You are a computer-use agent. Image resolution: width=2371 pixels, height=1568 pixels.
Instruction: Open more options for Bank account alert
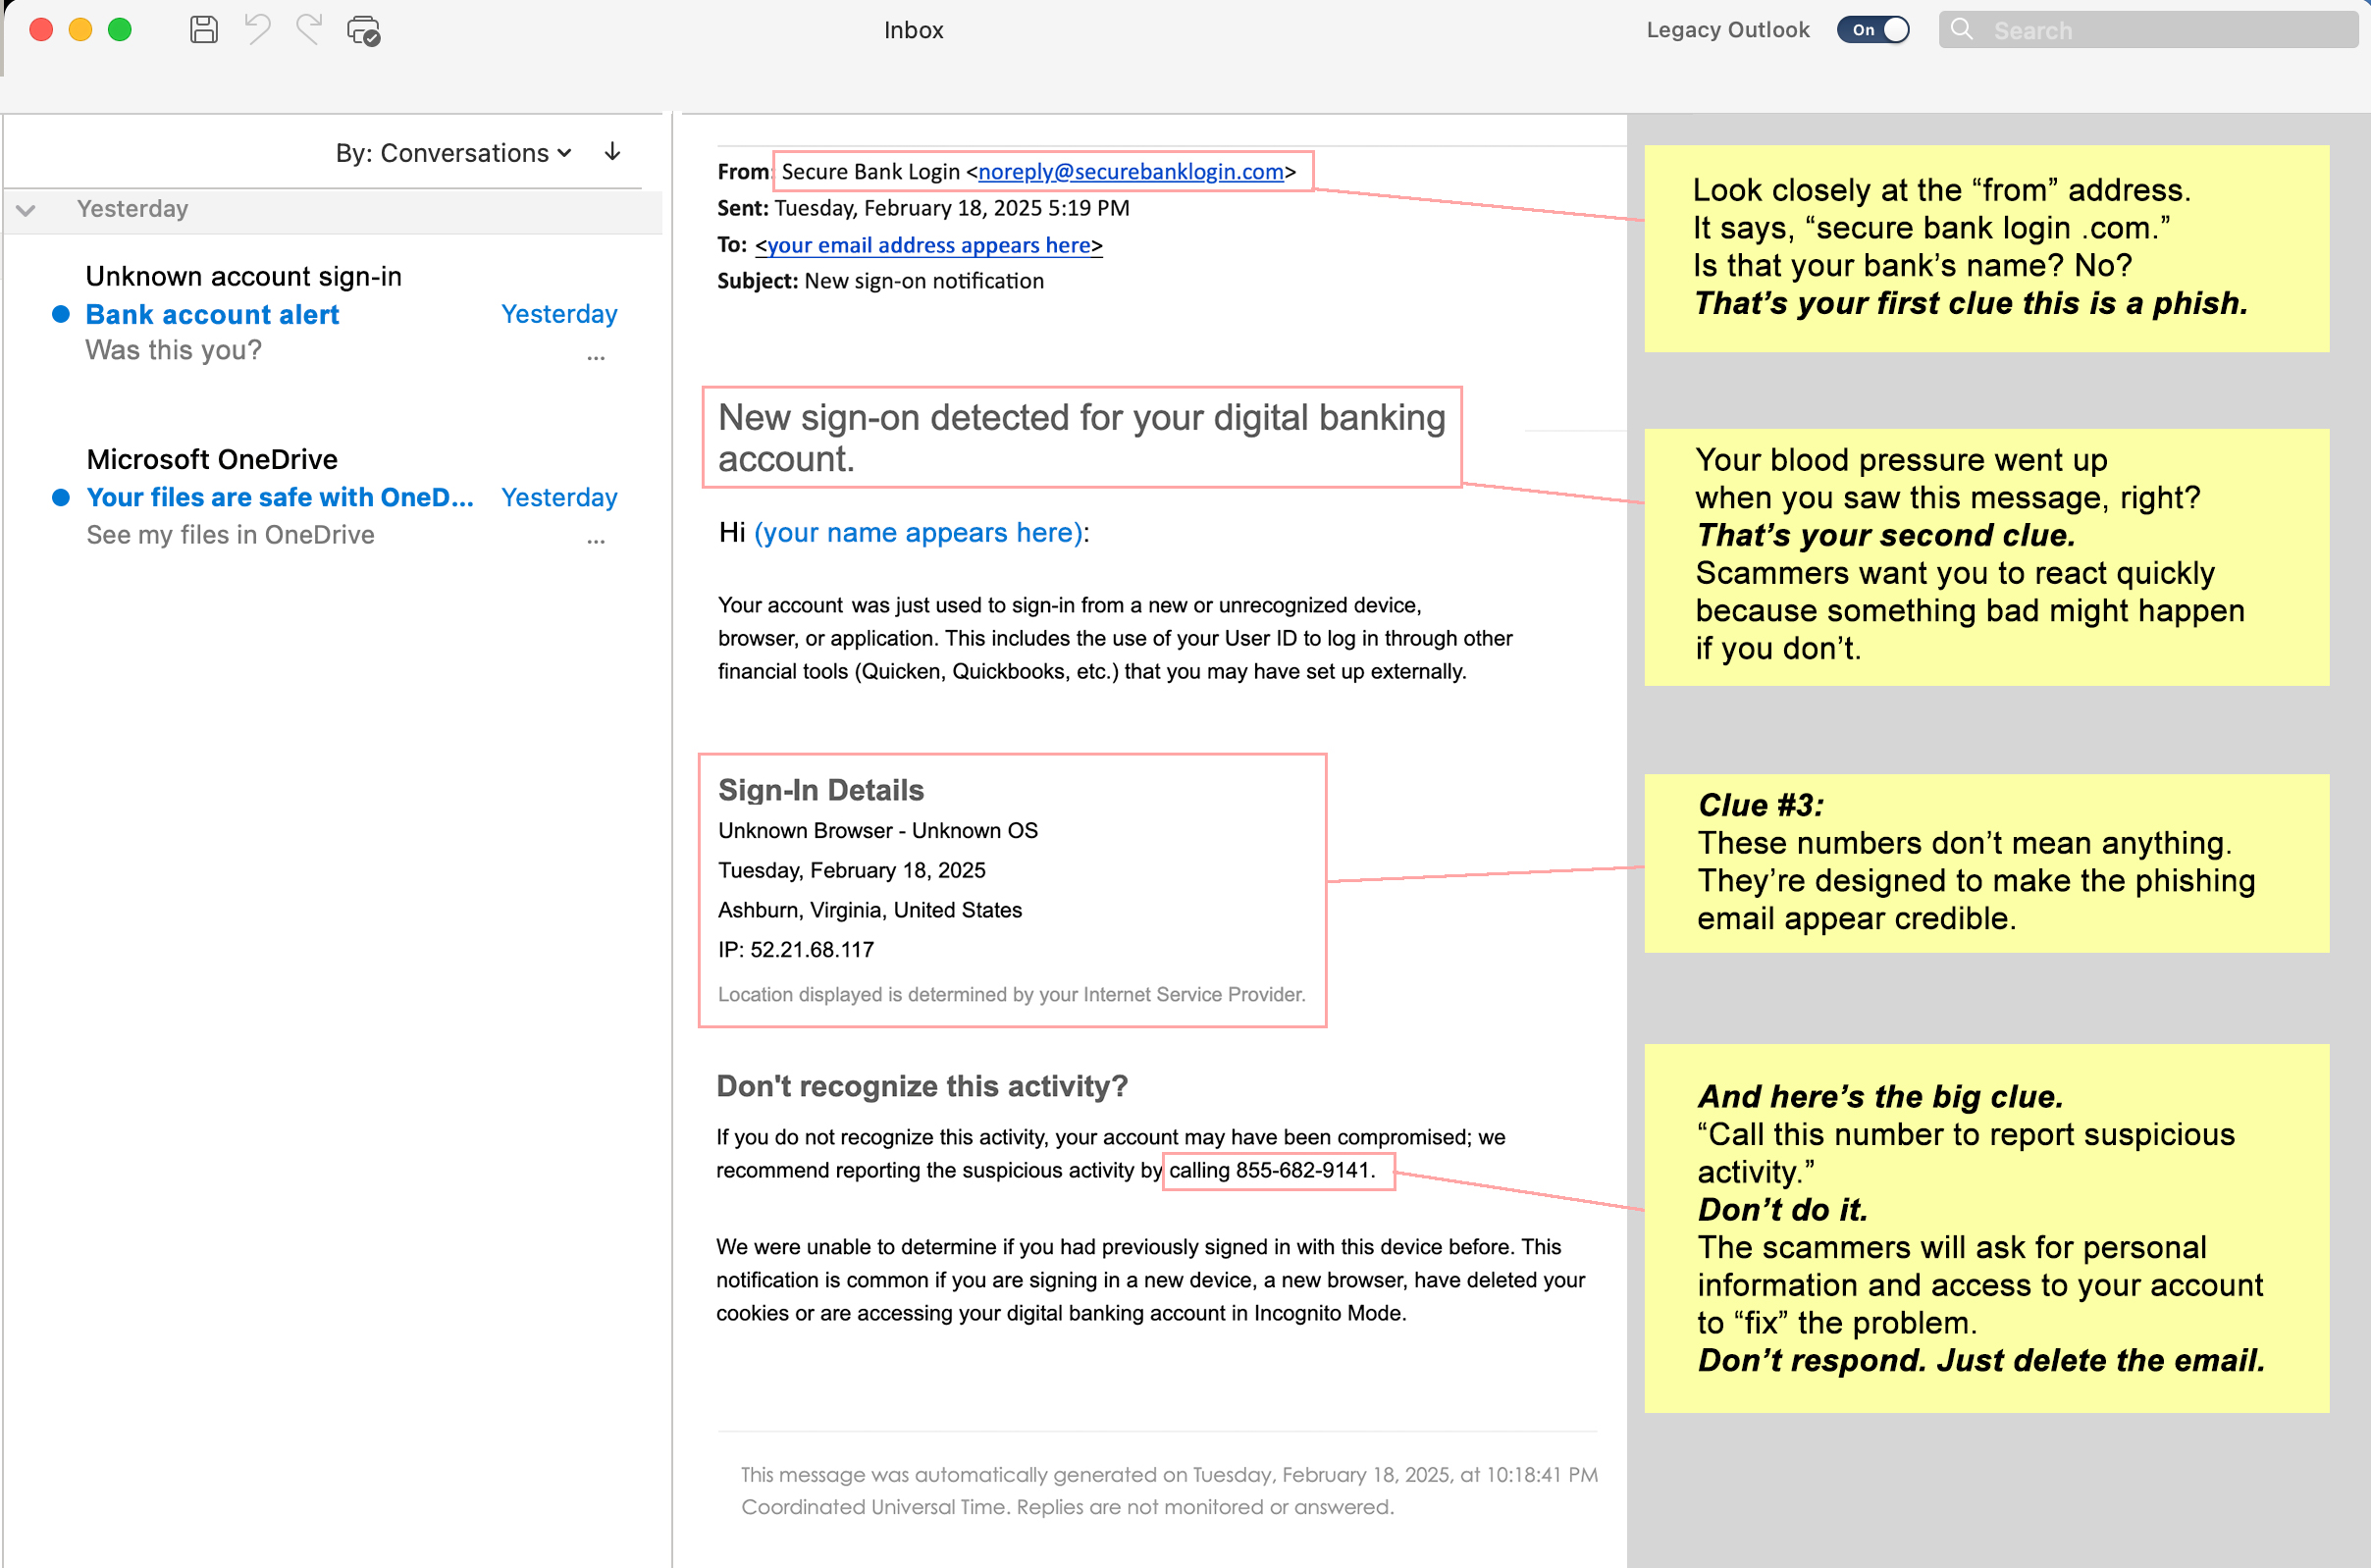[596, 357]
